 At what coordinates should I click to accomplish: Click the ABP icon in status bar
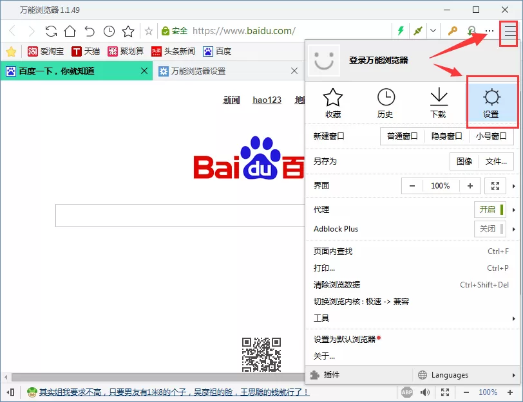[x=407, y=392]
